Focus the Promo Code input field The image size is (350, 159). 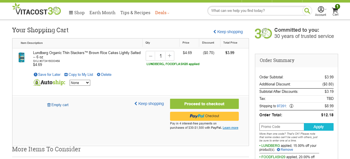[x=282, y=127]
